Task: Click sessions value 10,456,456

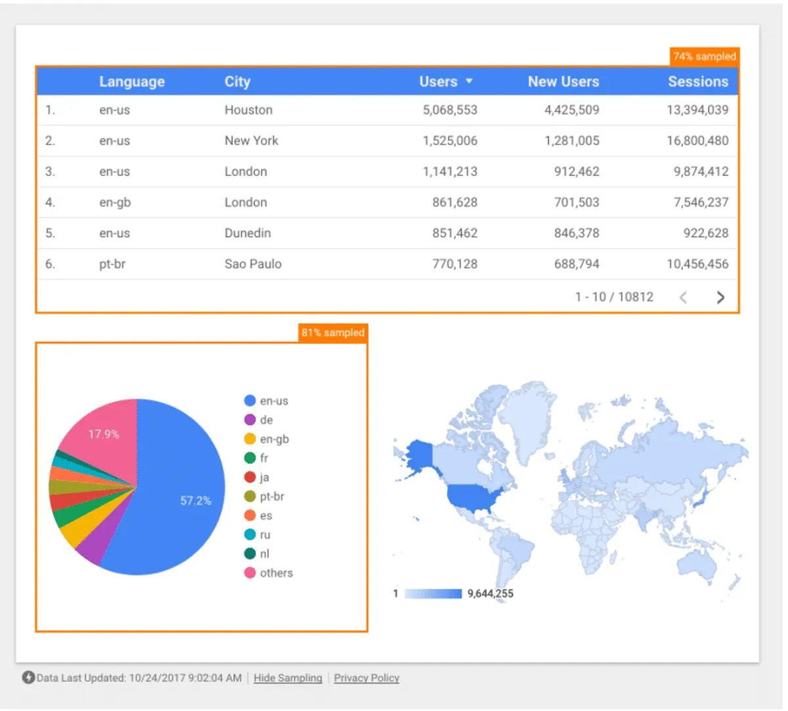Action: (x=697, y=264)
